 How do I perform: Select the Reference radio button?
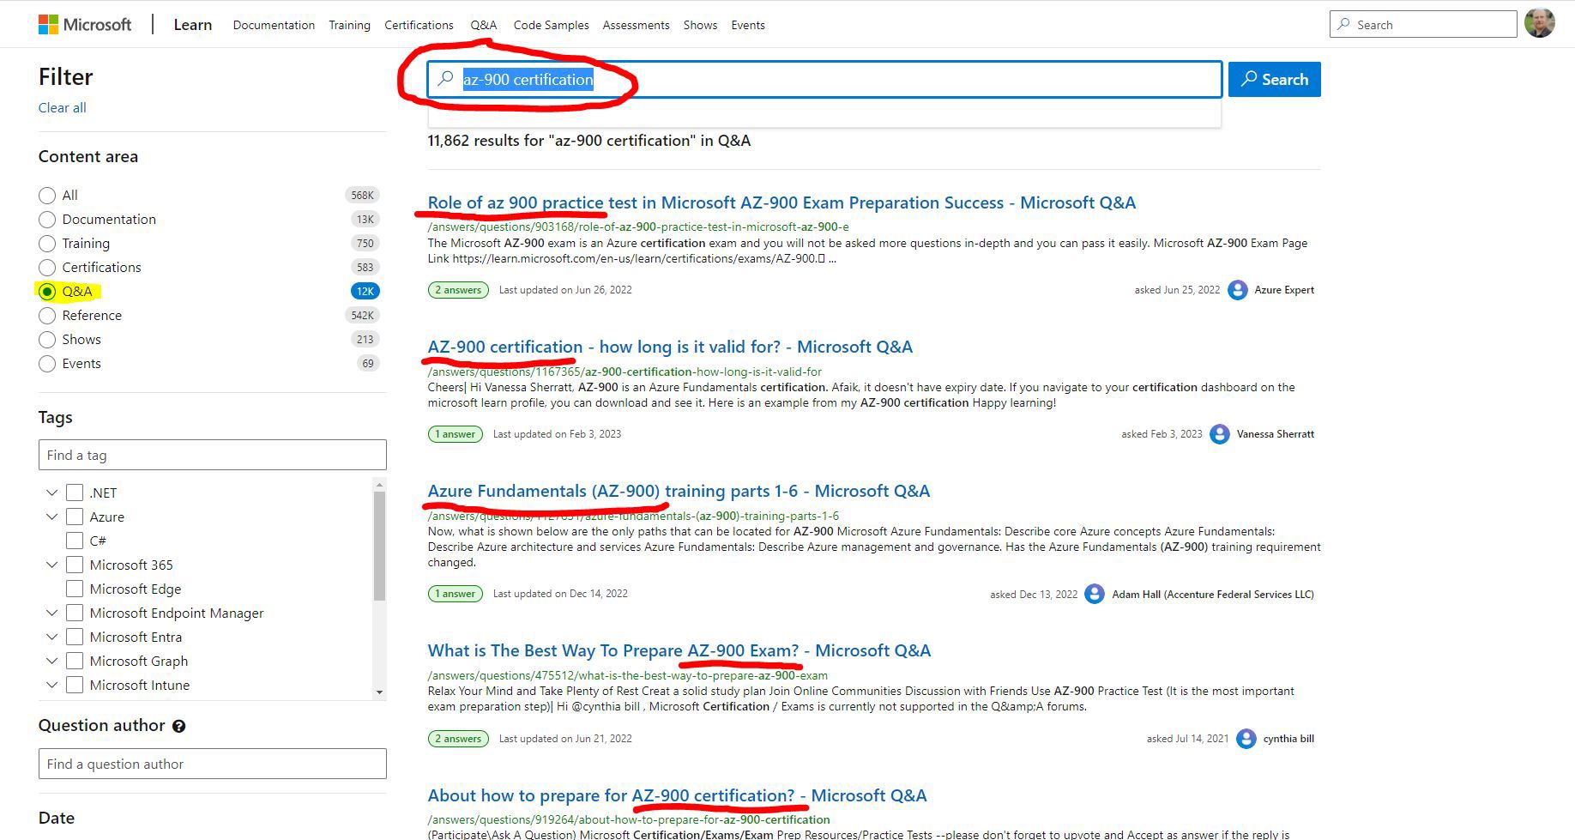click(x=47, y=316)
